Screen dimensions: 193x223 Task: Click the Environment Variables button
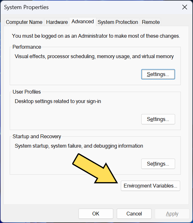coord(150,186)
